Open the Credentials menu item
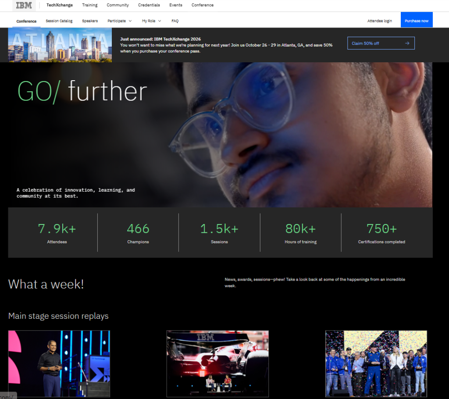The image size is (449, 399). point(149,5)
